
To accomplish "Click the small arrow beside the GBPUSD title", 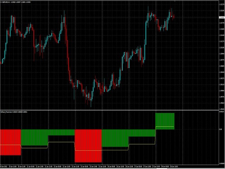I will pyautogui.click(x=1, y=2).
